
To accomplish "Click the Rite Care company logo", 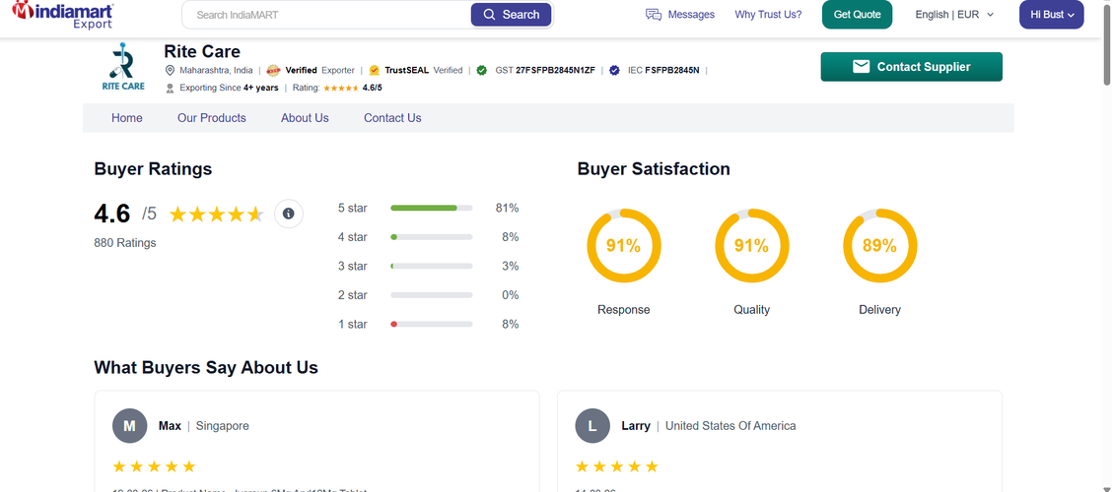I will (x=123, y=67).
